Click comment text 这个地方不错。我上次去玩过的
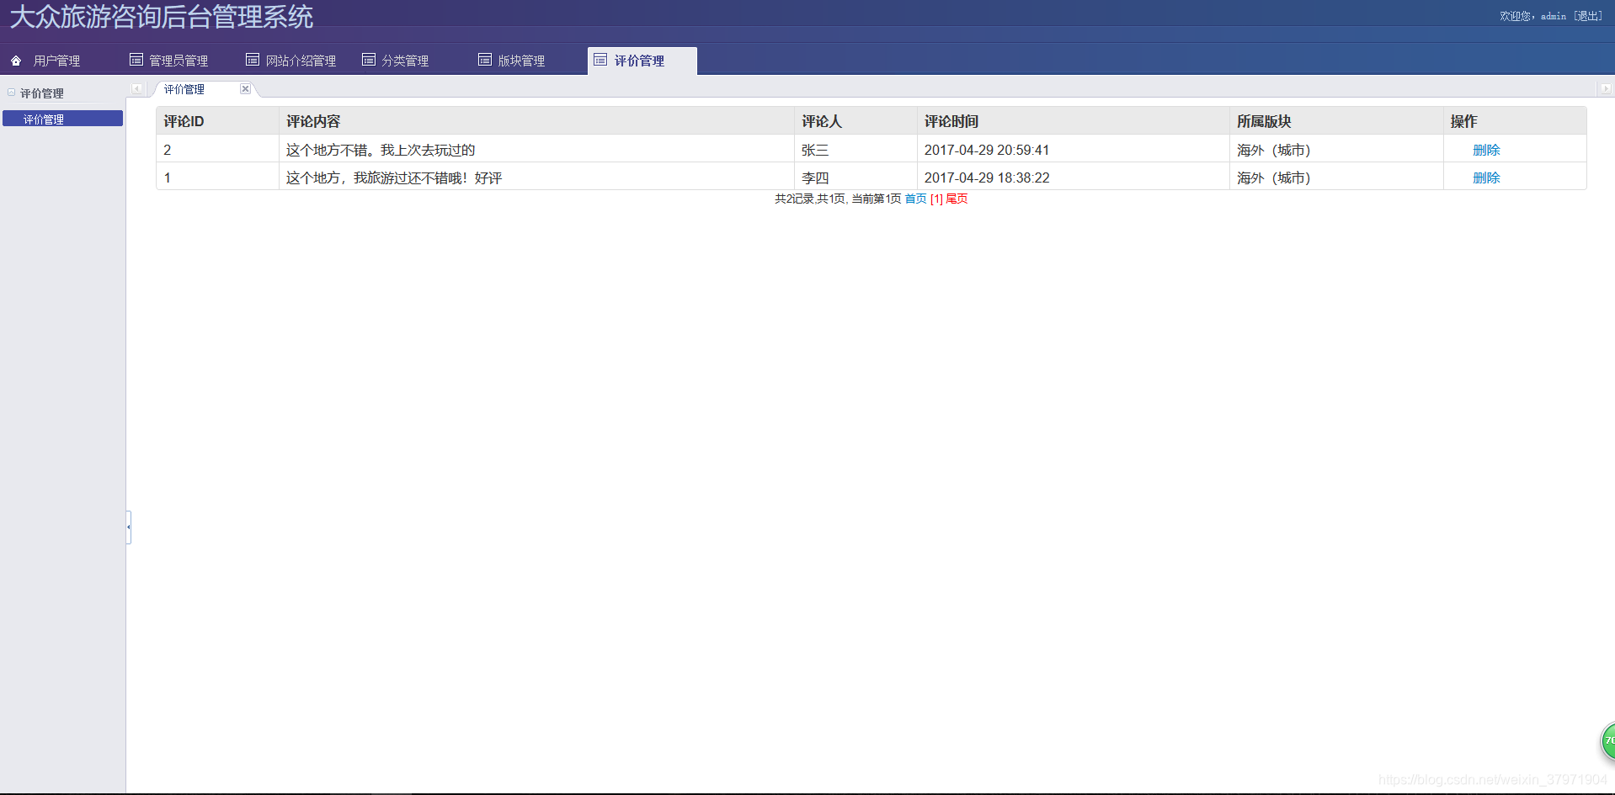 (381, 150)
